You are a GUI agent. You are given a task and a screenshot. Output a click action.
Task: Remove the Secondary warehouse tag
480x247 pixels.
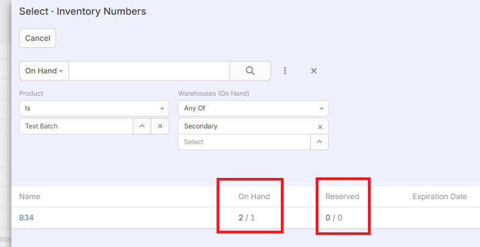[320, 127]
